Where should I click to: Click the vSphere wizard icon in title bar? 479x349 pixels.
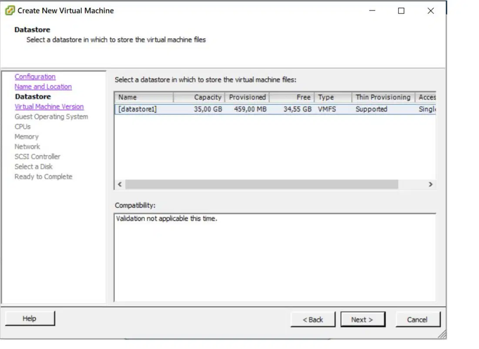10,11
